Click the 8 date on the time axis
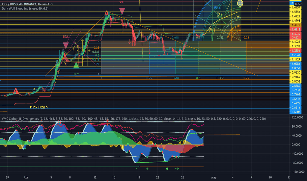The height and width of the screenshot is (181, 307). 70,177
